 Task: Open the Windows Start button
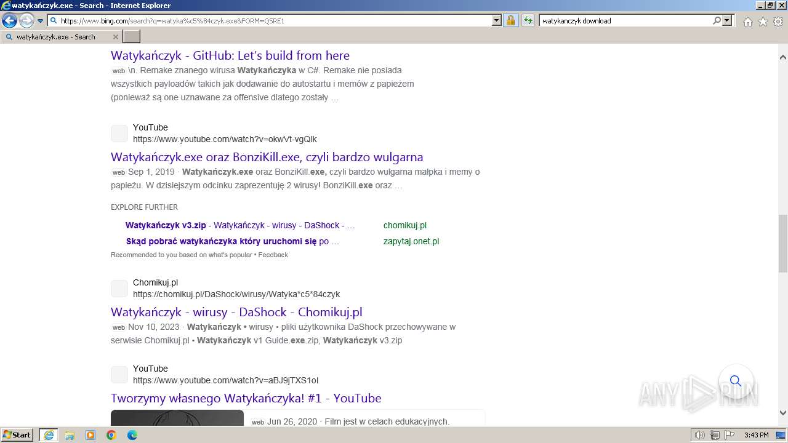click(x=17, y=435)
